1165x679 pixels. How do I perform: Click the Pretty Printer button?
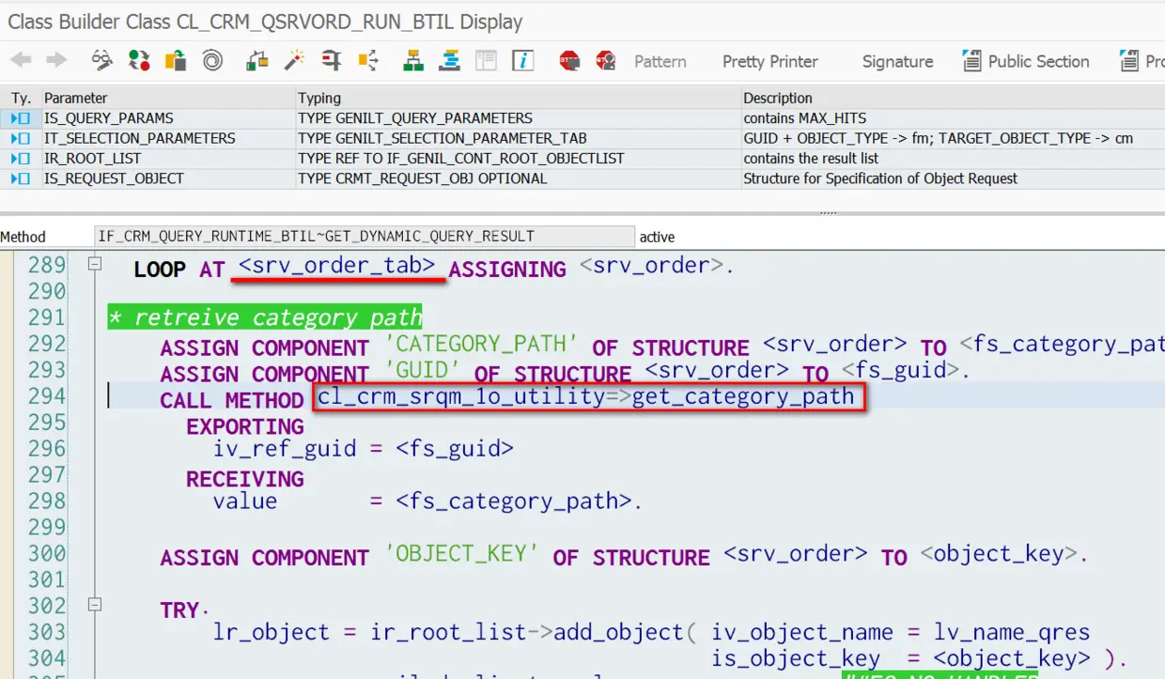point(770,61)
